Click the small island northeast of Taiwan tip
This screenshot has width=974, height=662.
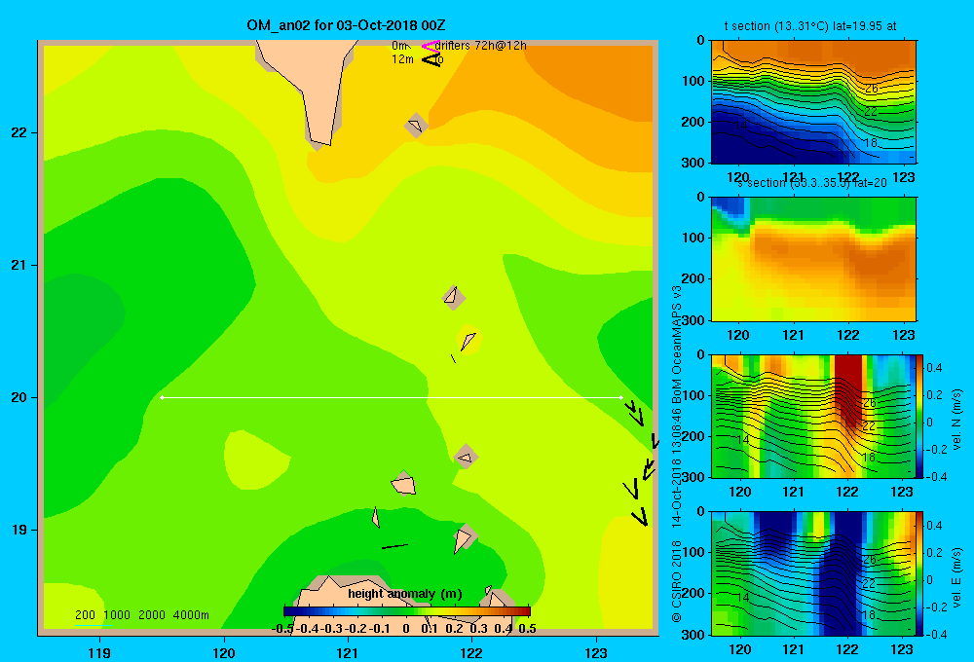(x=416, y=126)
